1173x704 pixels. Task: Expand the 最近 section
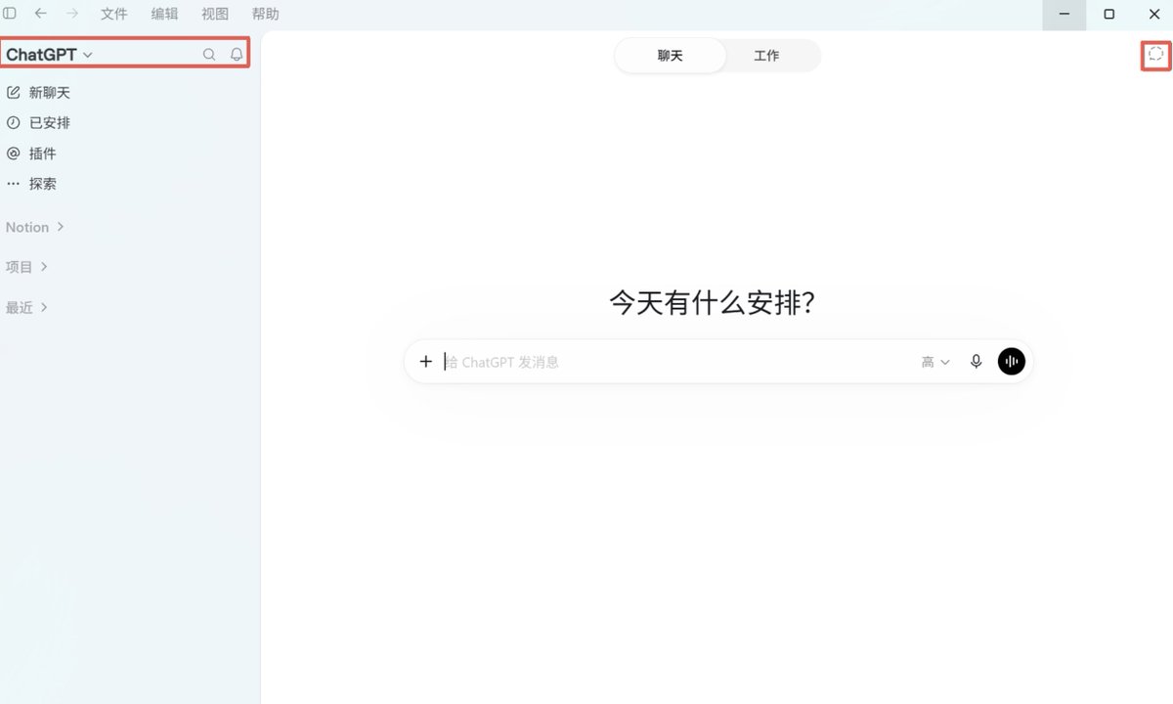click(x=26, y=307)
